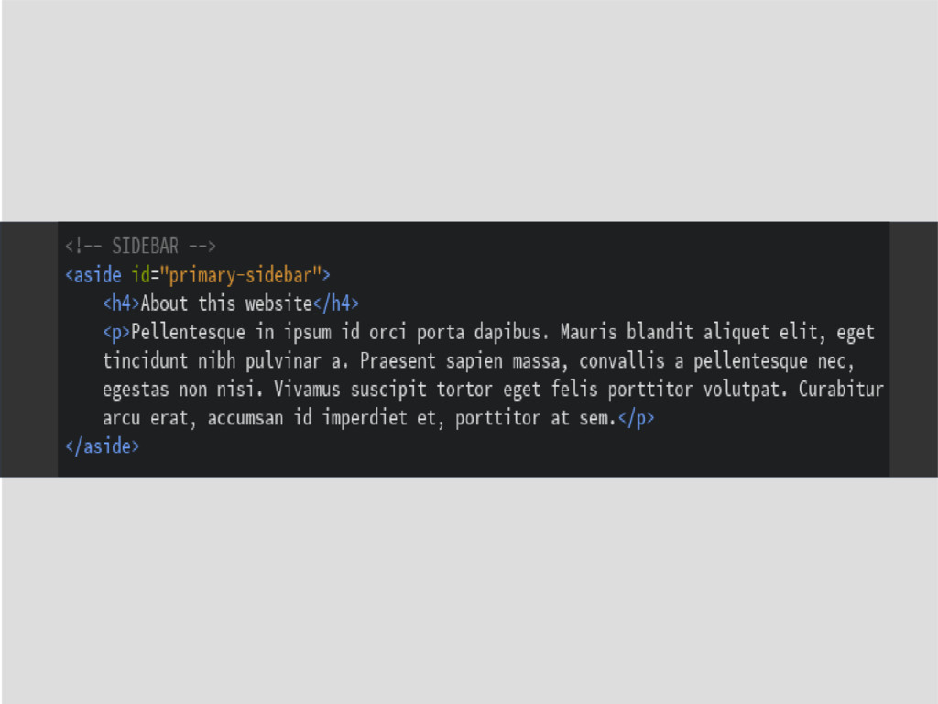Click the id attribute name
Screen dimensions: 938x704
140,275
